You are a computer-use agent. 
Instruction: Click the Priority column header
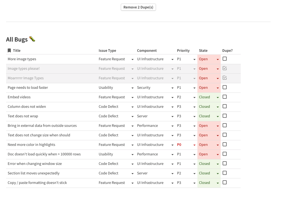[183, 50]
